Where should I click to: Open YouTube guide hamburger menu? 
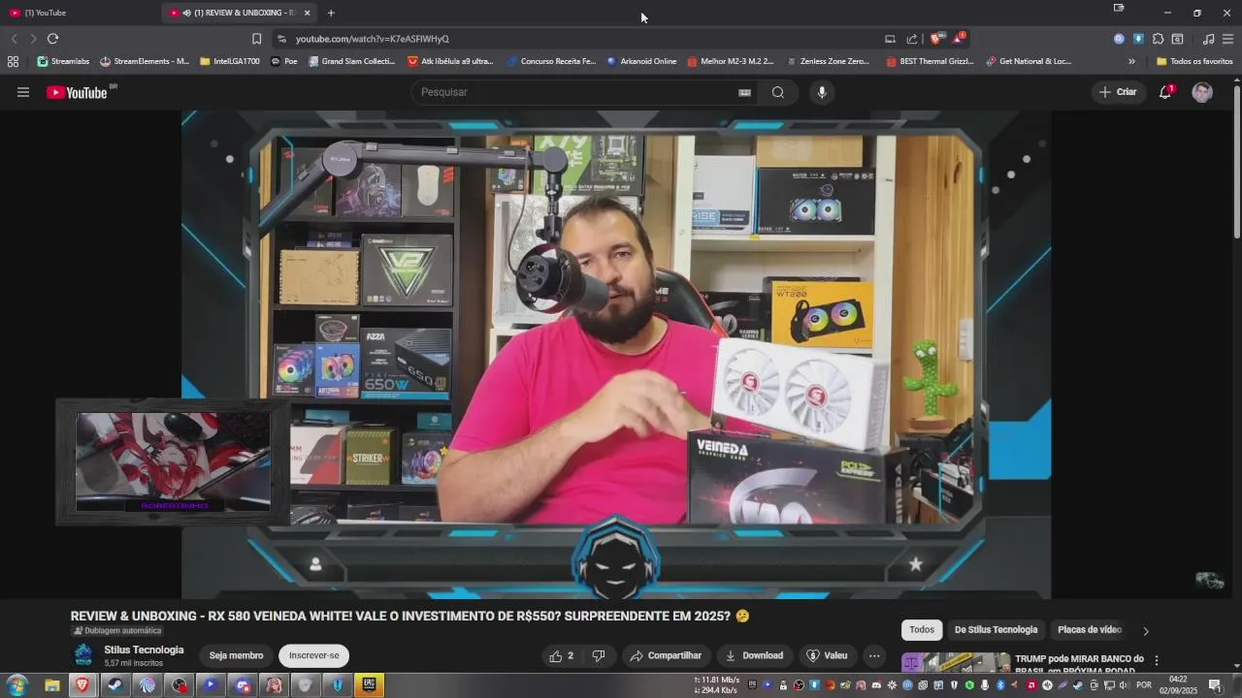pyautogui.click(x=23, y=92)
